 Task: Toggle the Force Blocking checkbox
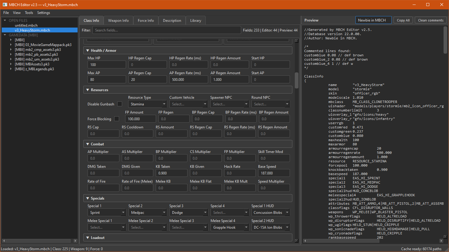[x=117, y=119]
